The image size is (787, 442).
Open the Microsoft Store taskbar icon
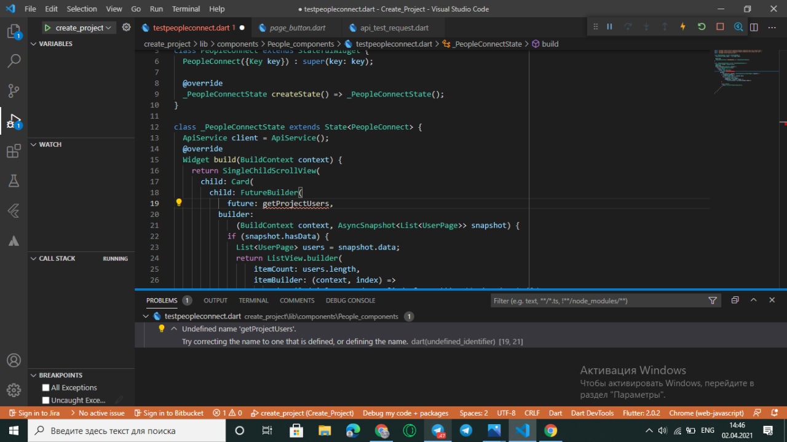[296, 430]
